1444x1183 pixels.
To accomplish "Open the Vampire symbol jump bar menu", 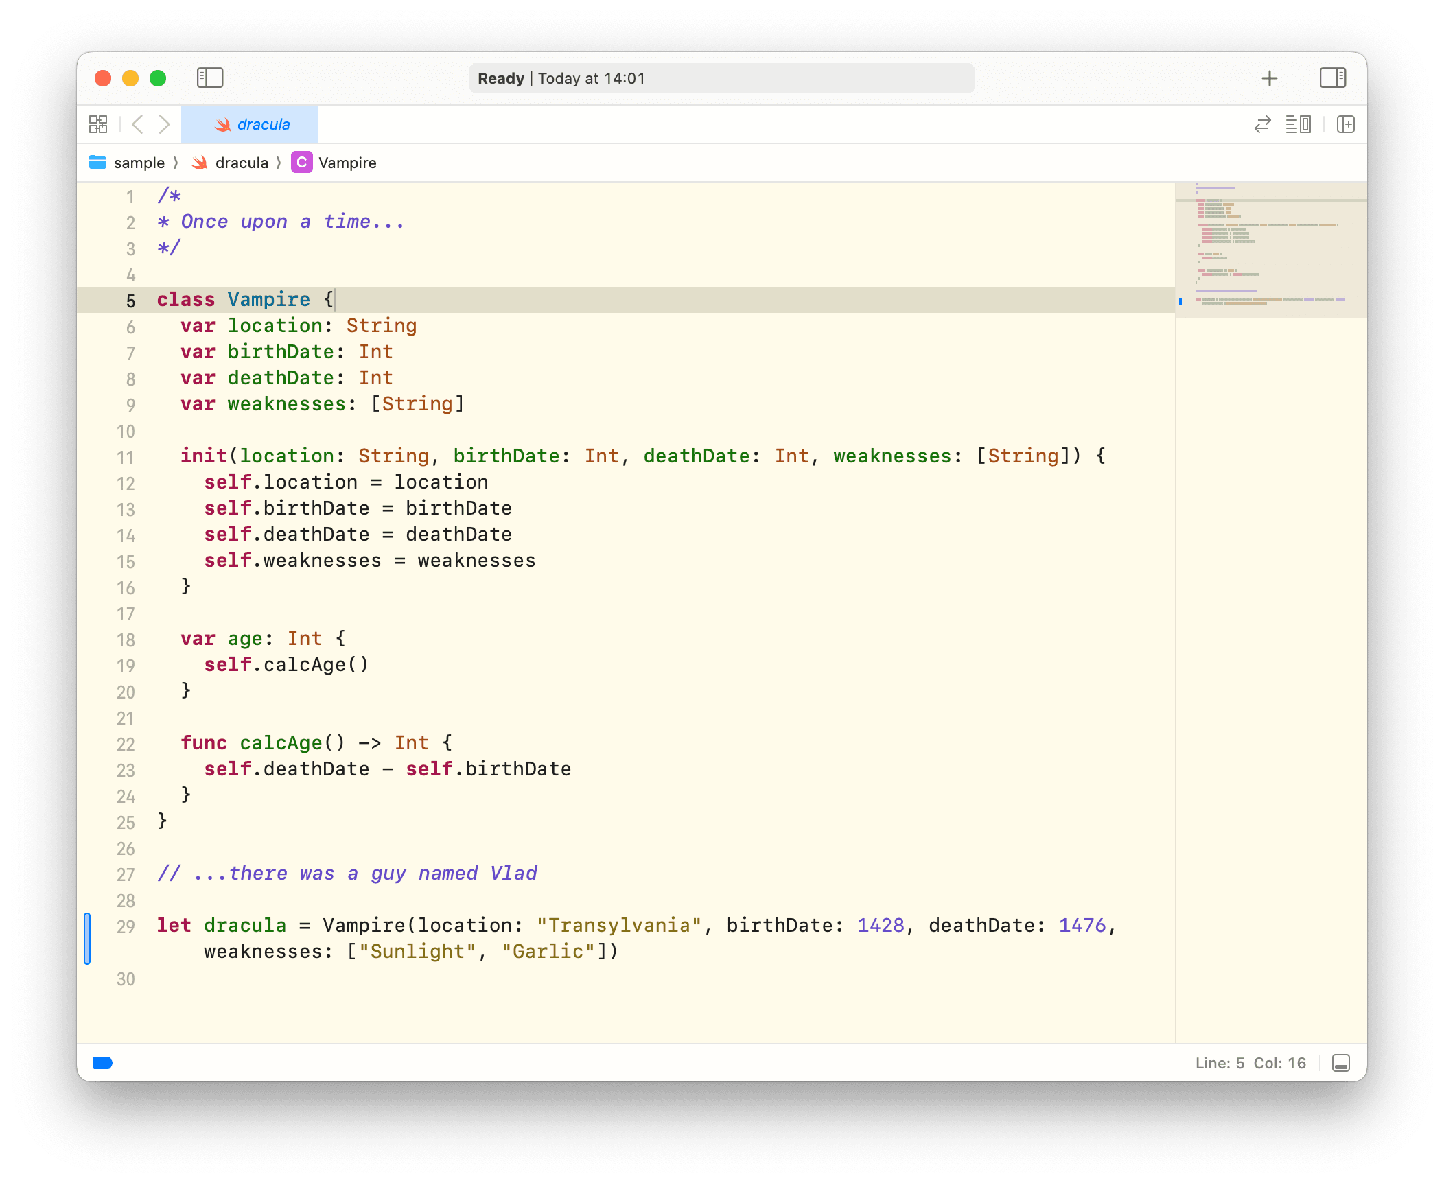I will coord(347,163).
